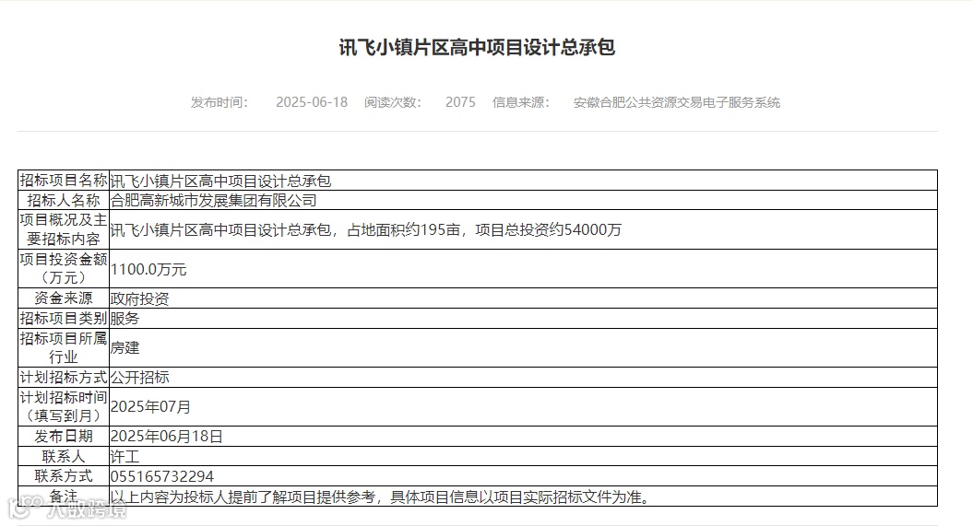973x526 pixels.
Task: Click the value 公开招标
Action: (x=139, y=378)
